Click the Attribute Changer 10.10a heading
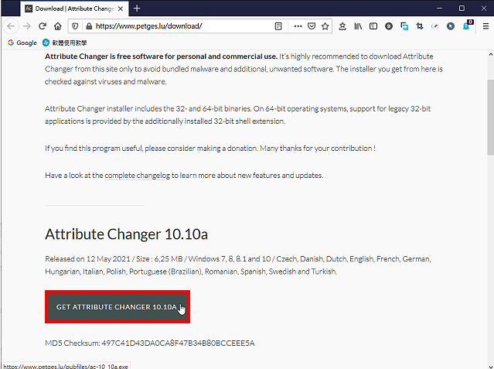 (126, 234)
